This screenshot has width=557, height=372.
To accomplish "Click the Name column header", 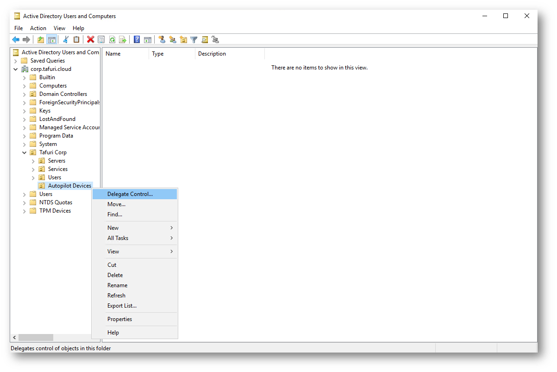I will (113, 54).
